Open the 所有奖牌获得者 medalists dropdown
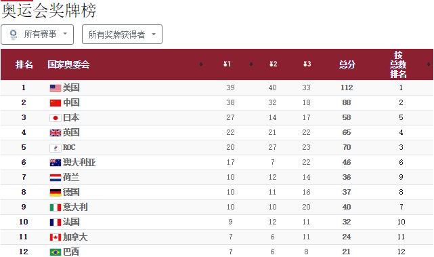434x257 pixels. pos(122,35)
